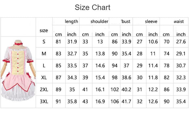Select the M size row label
Image resolution: width=189 pixels, height=123 pixels.
click(44, 54)
